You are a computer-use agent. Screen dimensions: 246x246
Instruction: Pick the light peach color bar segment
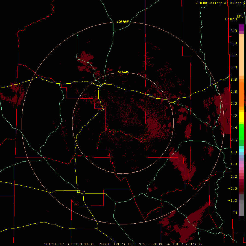click(x=241, y=56)
